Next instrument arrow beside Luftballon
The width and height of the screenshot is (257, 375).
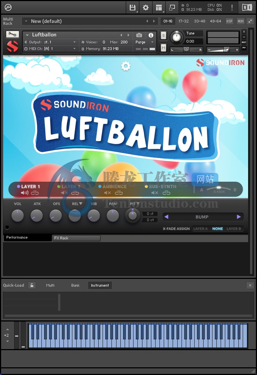tap(128, 35)
